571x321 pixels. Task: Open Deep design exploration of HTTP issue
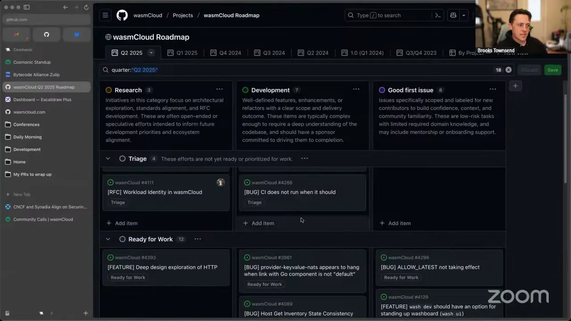162,267
